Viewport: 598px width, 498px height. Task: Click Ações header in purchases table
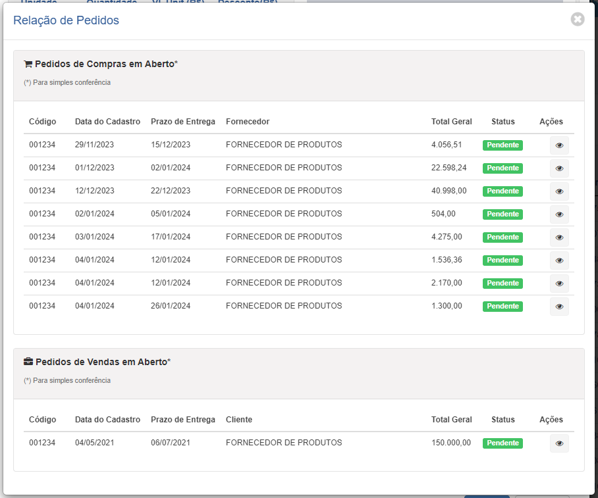click(x=551, y=122)
